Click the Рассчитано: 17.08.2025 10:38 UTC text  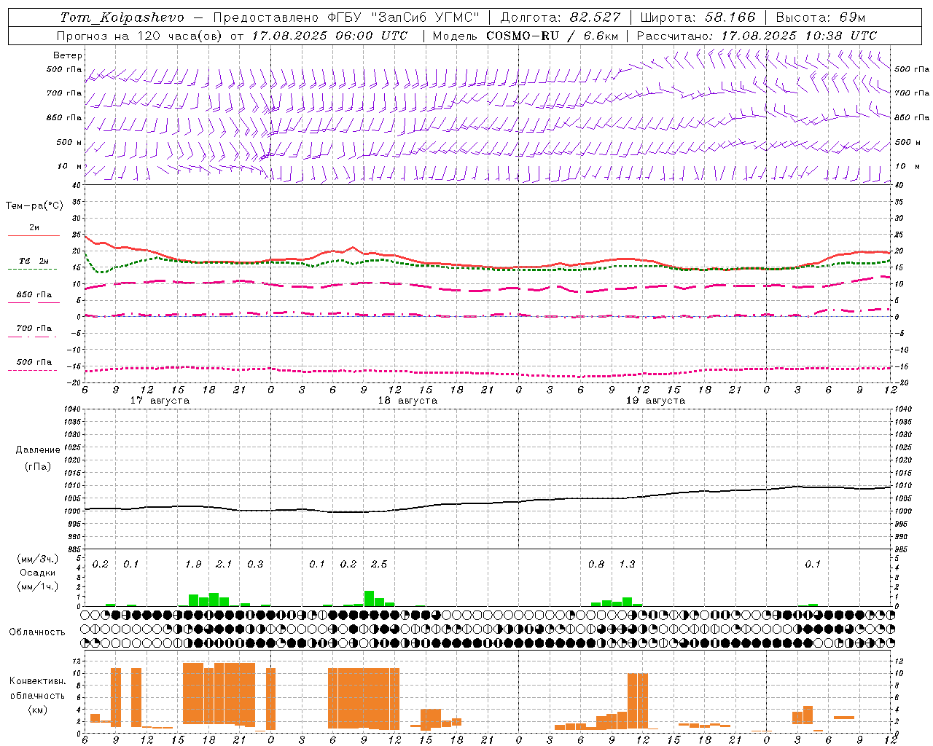tap(757, 35)
